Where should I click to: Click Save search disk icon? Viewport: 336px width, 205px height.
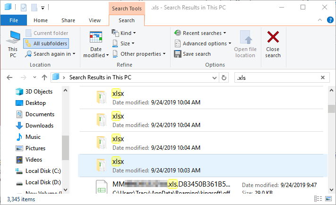(x=192, y=54)
